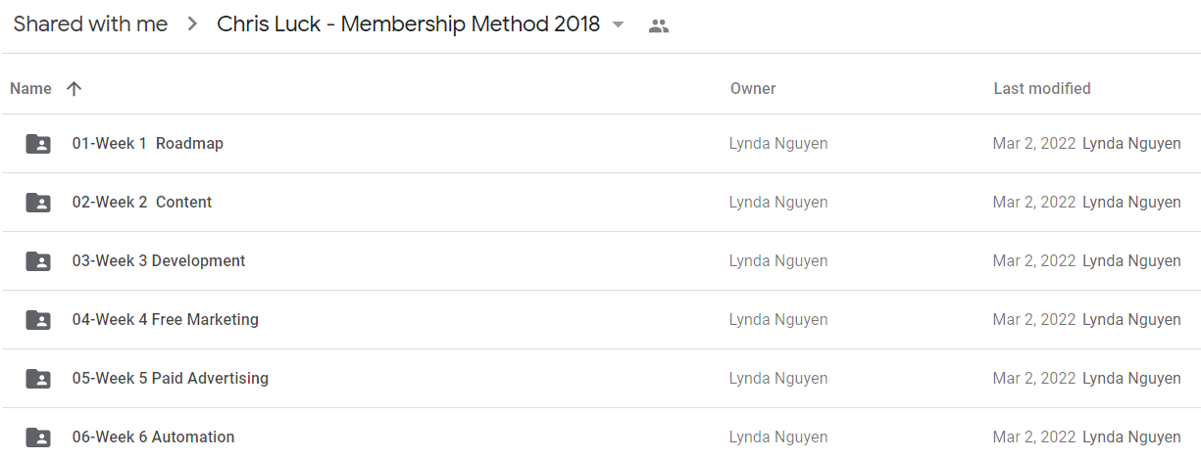Viewport: 1201px width, 460px height.
Task: Open the Chris Luck folder dropdown arrow
Action: [x=618, y=24]
